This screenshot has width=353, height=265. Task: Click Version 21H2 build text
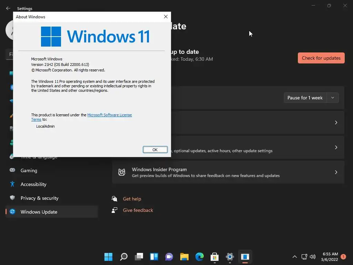[x=60, y=65]
